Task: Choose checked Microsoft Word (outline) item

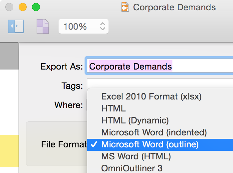Action: tap(160, 145)
